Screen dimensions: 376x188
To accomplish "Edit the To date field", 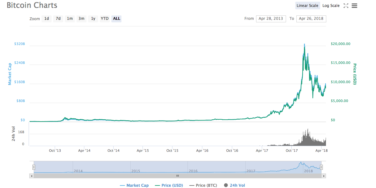I will 311,19.
